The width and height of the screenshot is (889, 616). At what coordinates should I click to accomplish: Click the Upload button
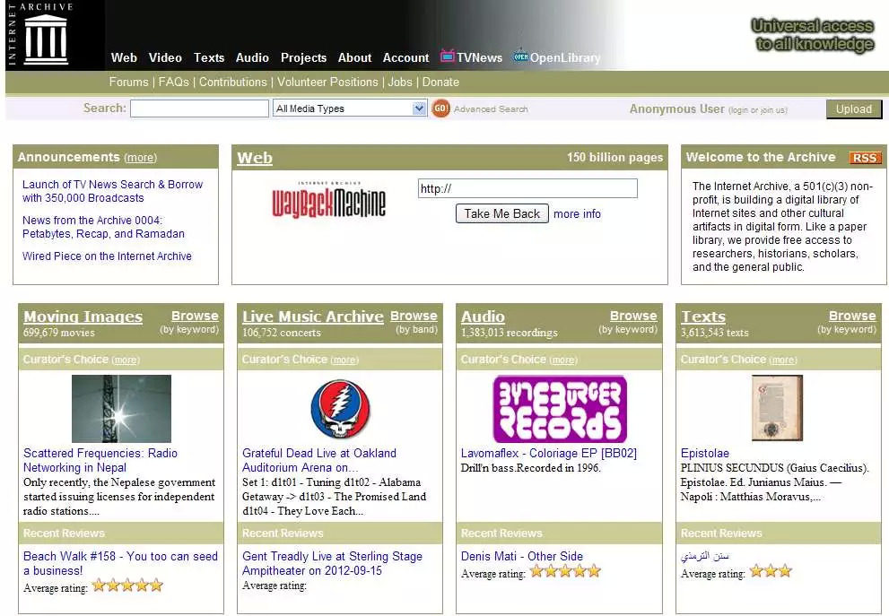click(x=853, y=109)
